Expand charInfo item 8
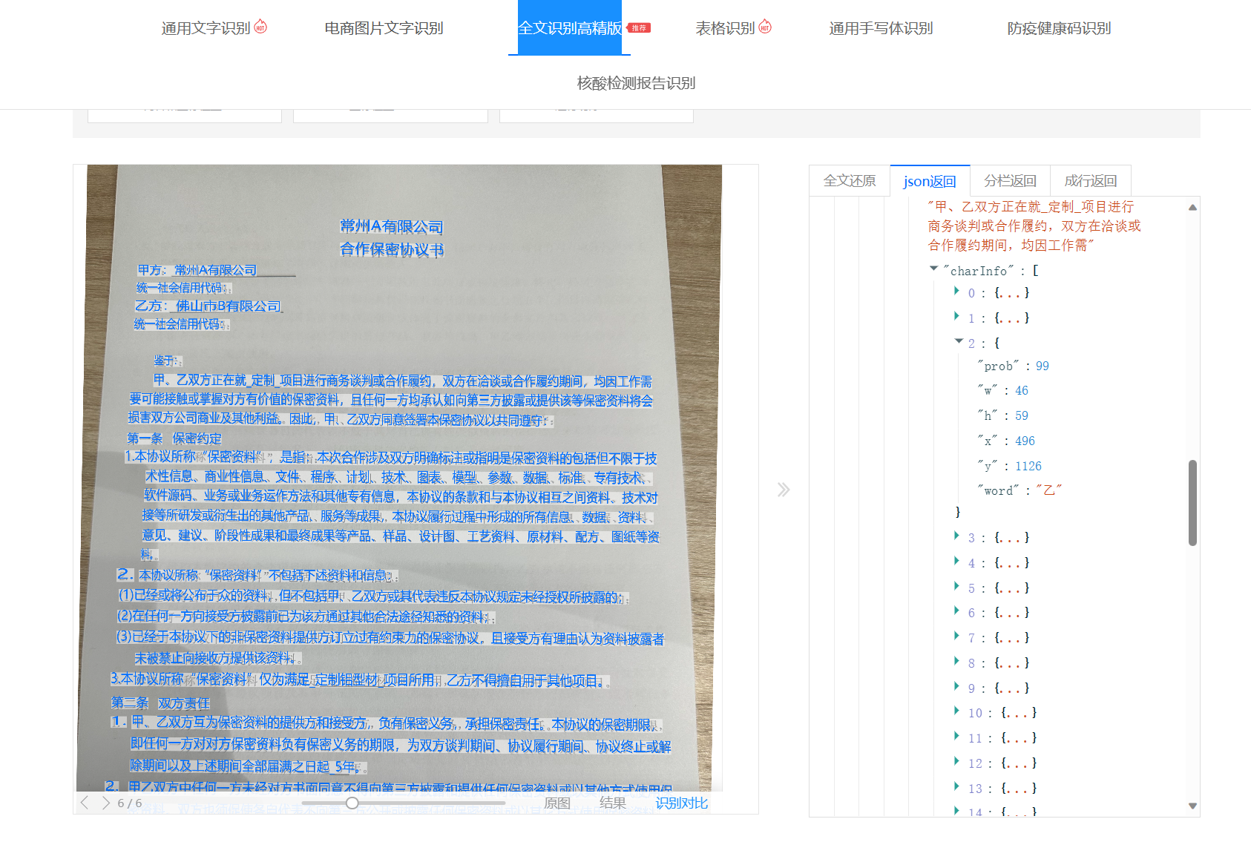This screenshot has width=1251, height=842. coord(957,661)
